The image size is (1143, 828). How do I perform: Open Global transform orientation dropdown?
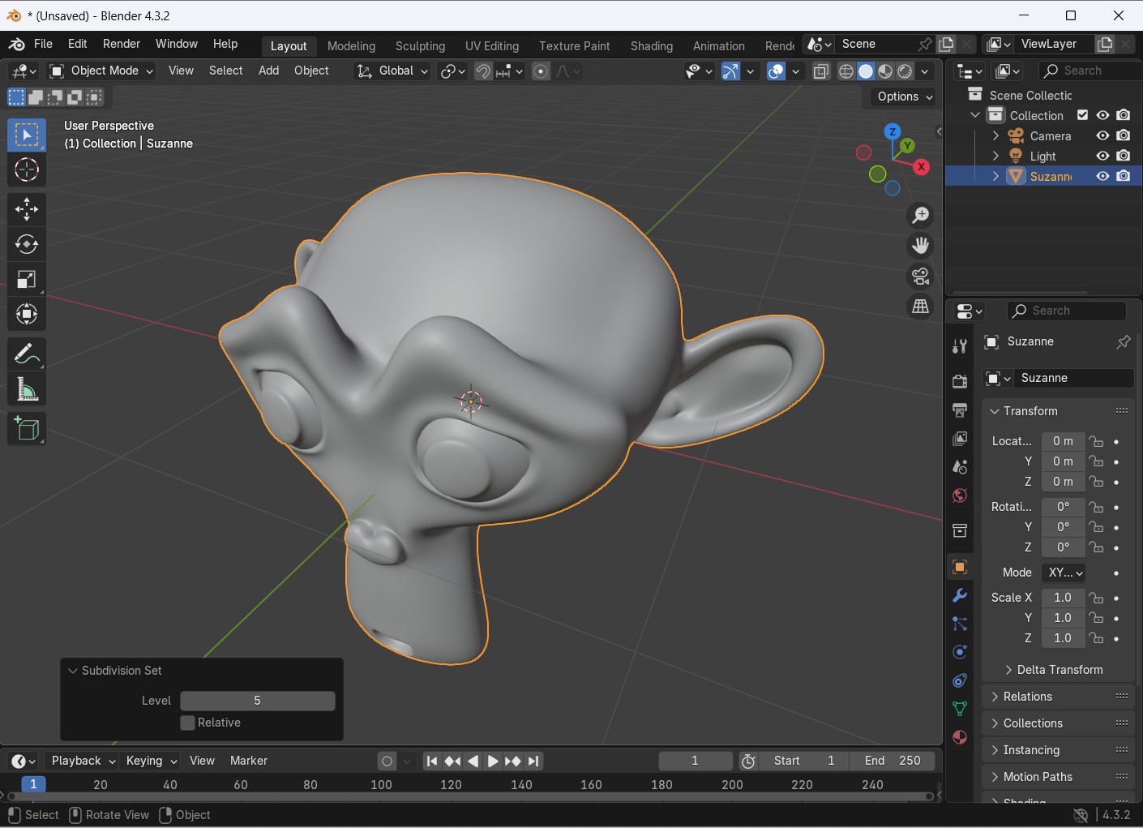[393, 71]
